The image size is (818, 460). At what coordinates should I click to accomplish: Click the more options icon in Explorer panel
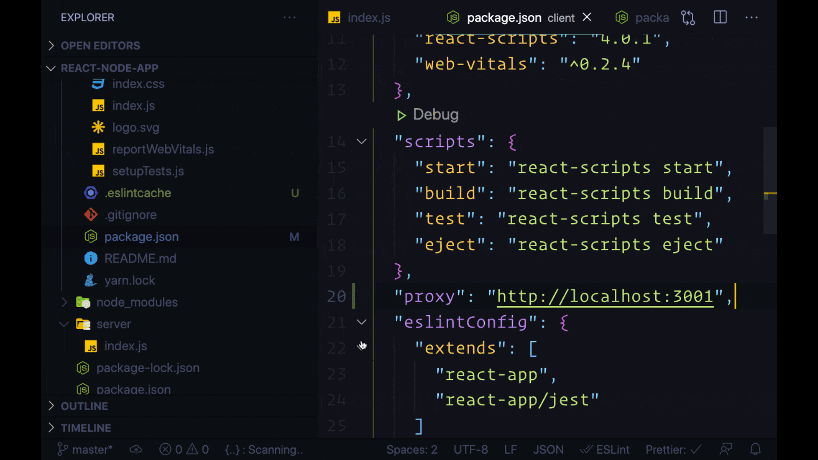click(289, 17)
